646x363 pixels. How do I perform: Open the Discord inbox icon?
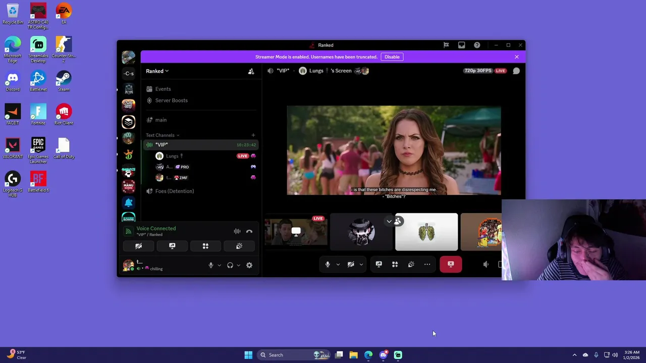tap(461, 45)
